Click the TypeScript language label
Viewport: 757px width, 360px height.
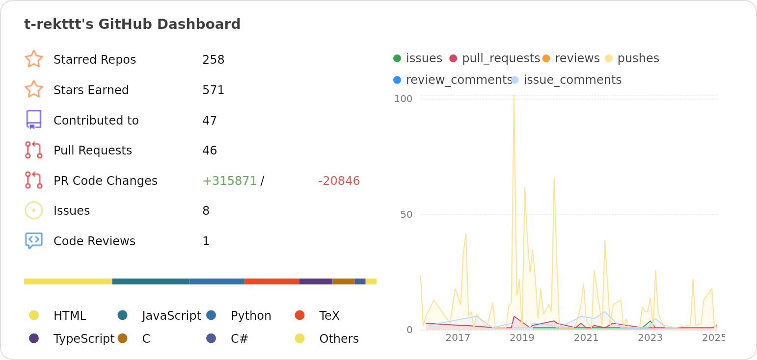pyautogui.click(x=84, y=339)
